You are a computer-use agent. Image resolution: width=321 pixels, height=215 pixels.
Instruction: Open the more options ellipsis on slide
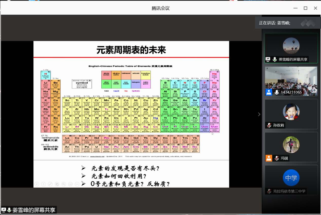77,184
